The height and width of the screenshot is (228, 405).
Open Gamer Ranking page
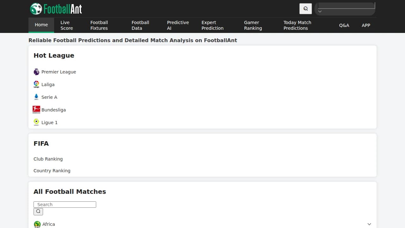tap(253, 25)
